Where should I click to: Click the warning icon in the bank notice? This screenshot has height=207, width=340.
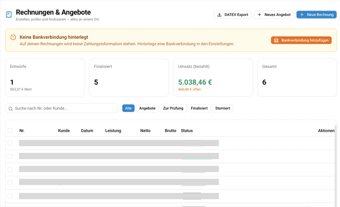point(13,37)
